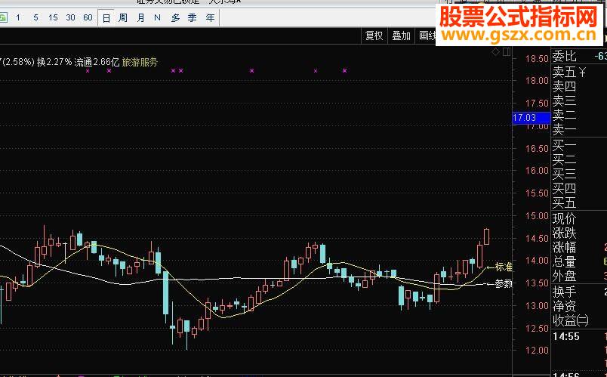Click the 15.00 price axis label

(537, 216)
